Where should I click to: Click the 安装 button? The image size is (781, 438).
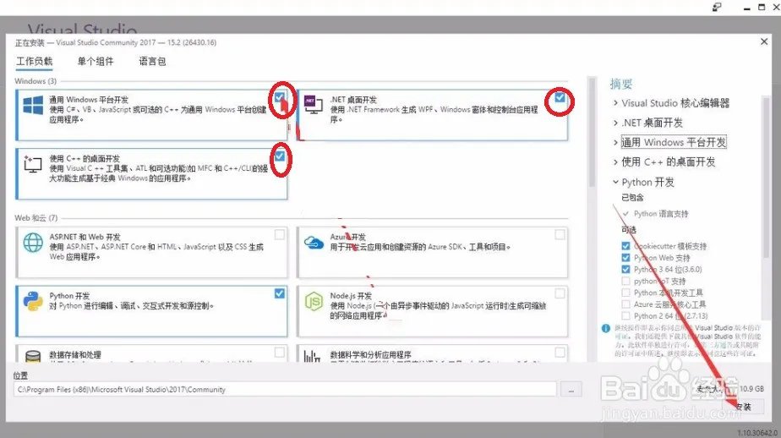tap(744, 407)
